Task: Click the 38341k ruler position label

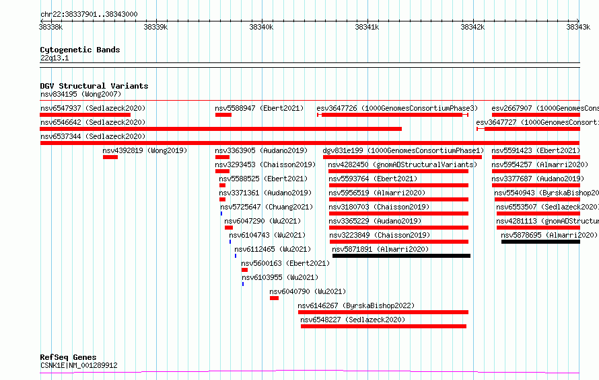Action: click(x=367, y=27)
